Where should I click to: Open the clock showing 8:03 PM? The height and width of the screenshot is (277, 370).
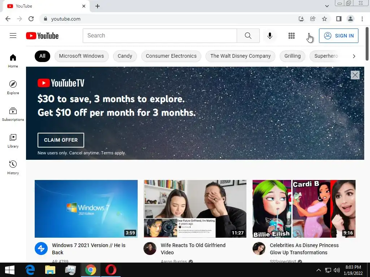pyautogui.click(x=353, y=270)
